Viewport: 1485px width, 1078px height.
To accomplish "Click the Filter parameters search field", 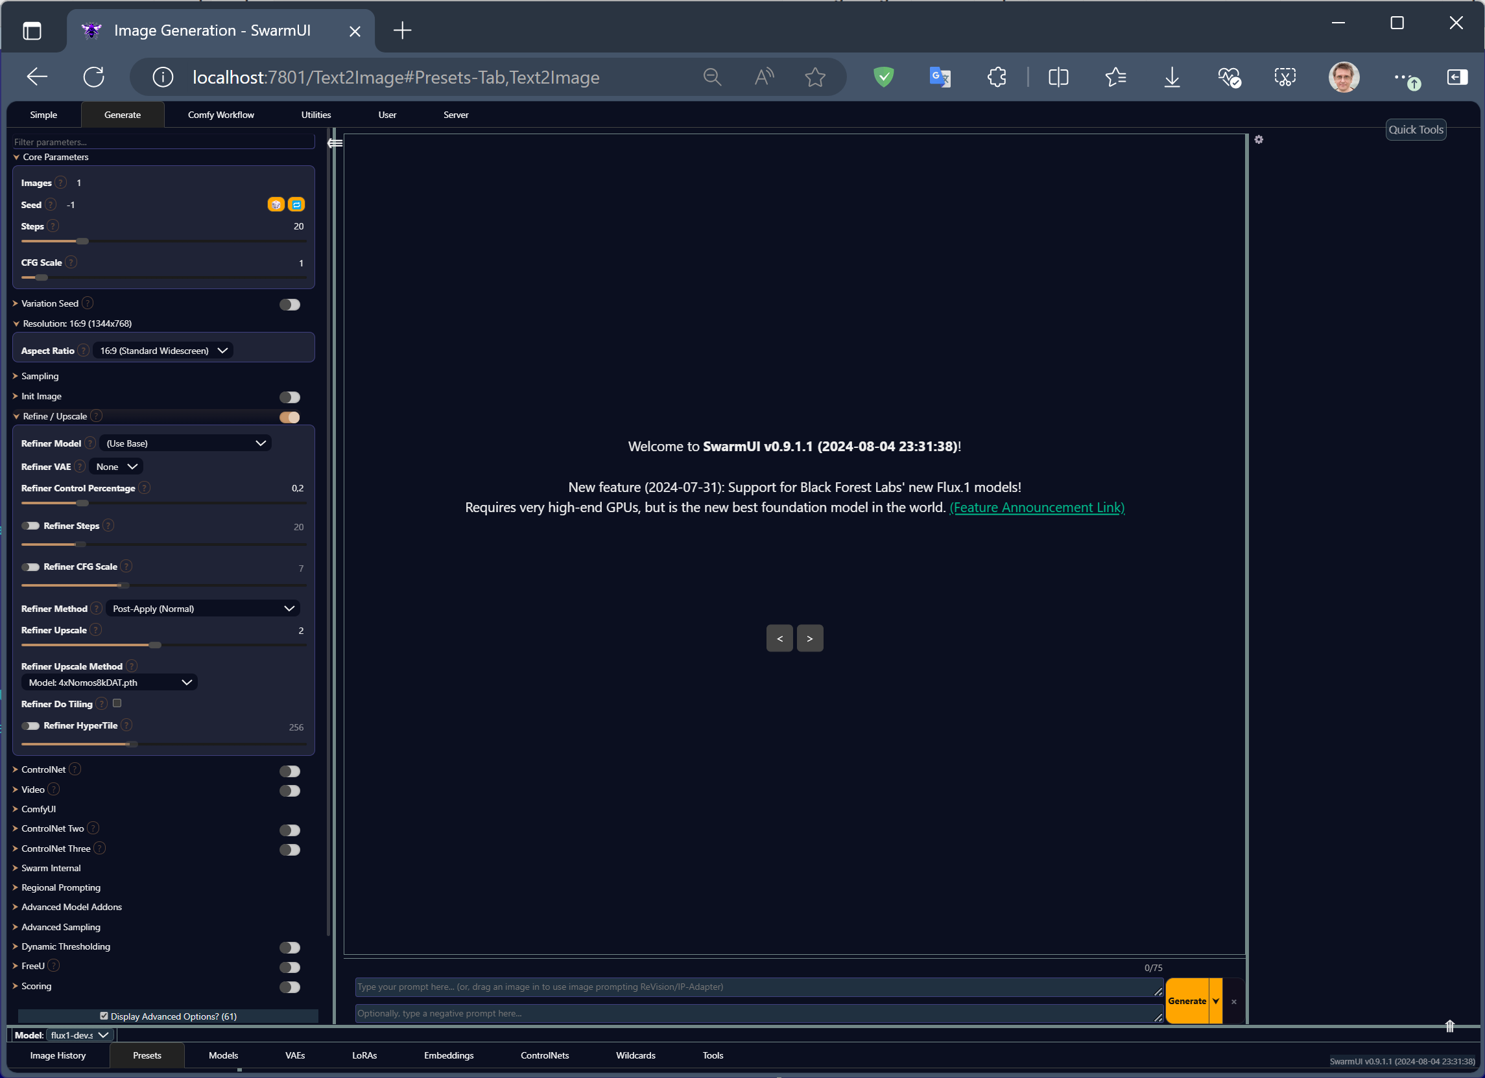I will 163,141.
